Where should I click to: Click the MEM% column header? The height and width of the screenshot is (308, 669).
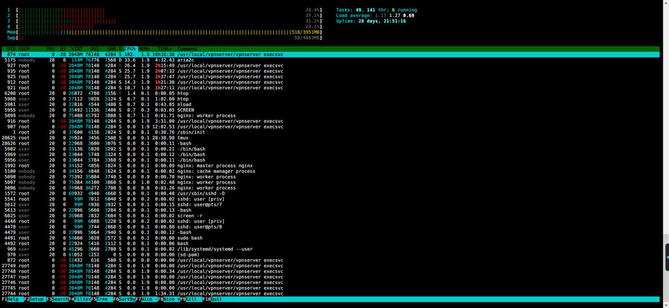(x=144, y=49)
